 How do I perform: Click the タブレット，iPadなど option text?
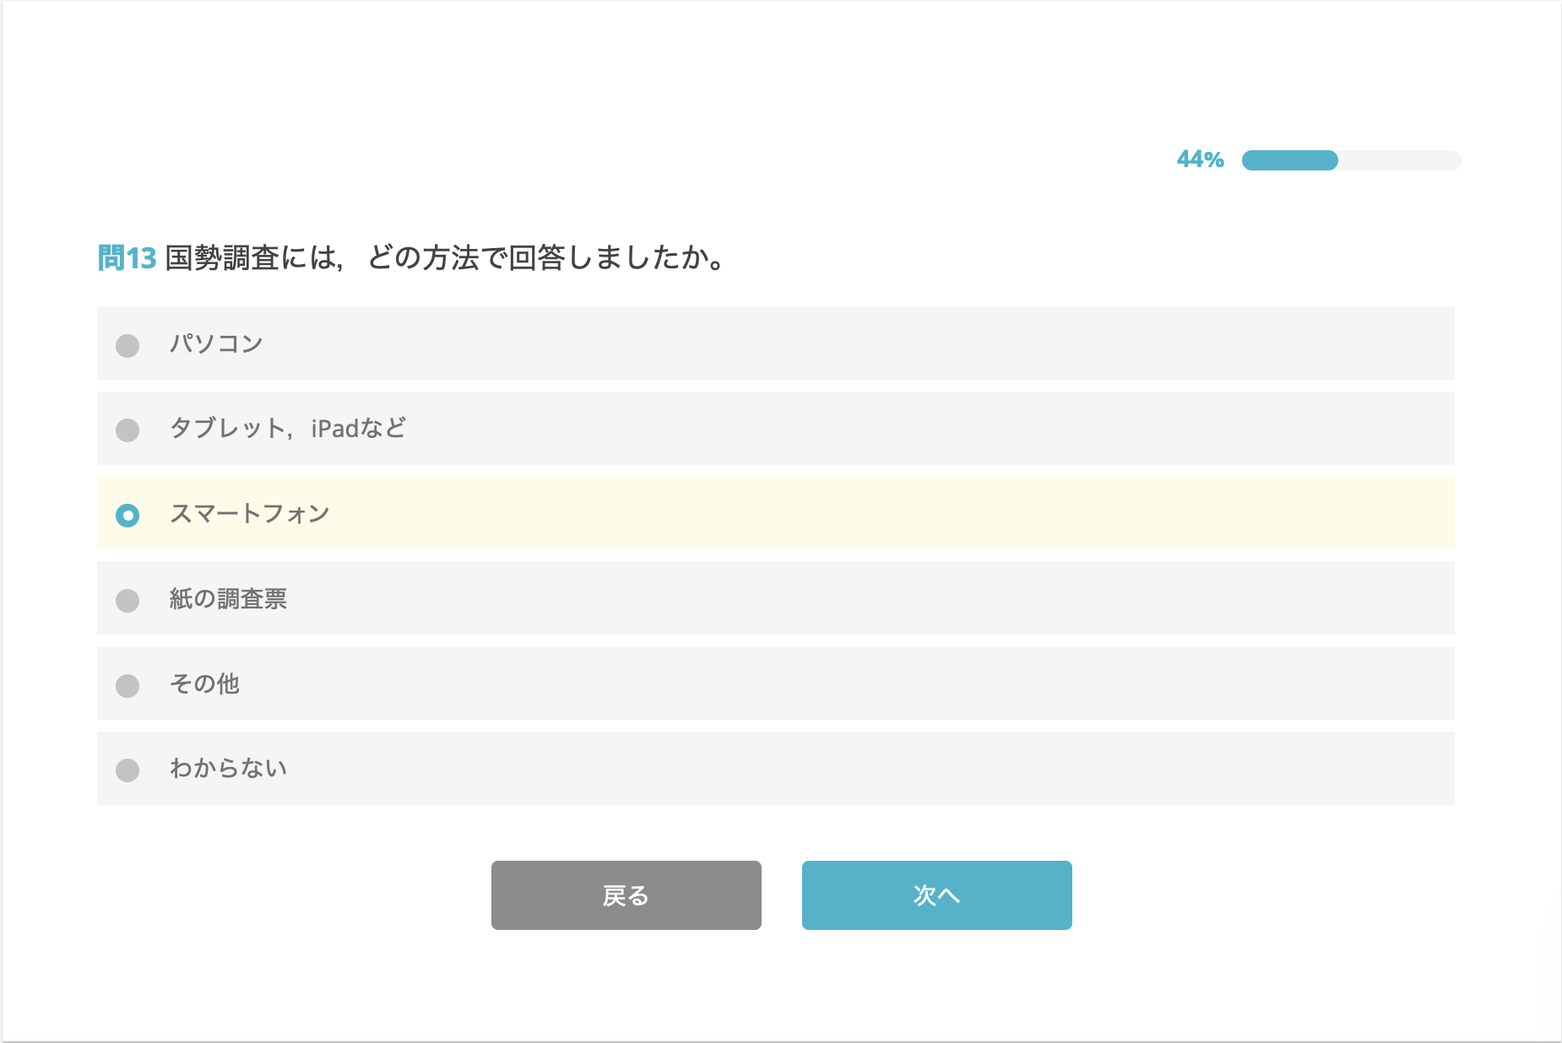[288, 428]
